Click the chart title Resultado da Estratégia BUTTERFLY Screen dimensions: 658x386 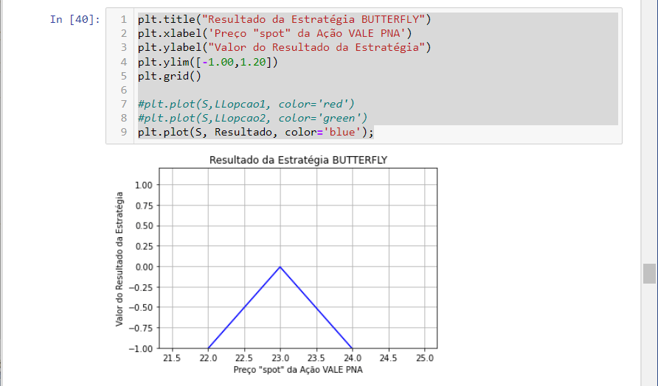click(298, 159)
